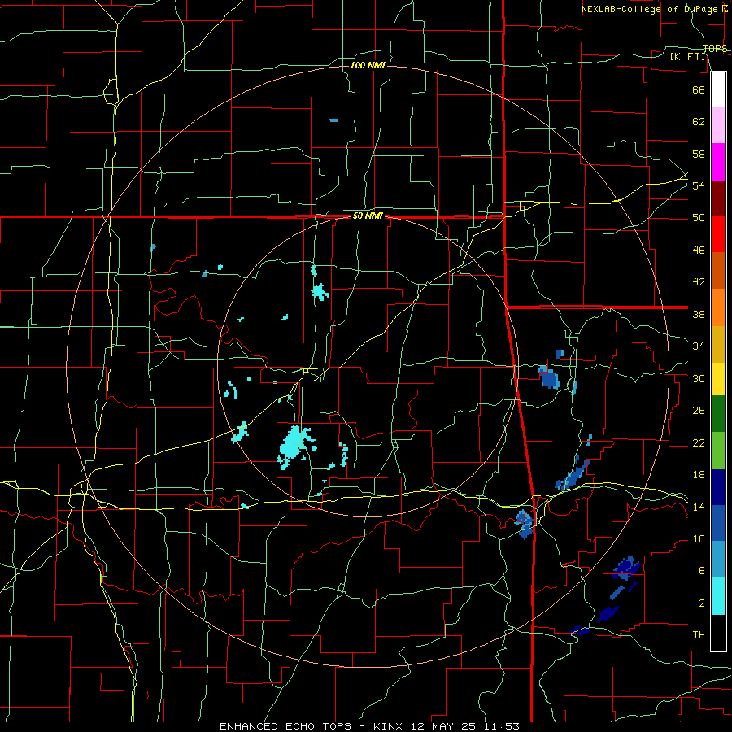This screenshot has height=732, width=732.
Task: Click the TOPS legend title
Action: (x=715, y=49)
